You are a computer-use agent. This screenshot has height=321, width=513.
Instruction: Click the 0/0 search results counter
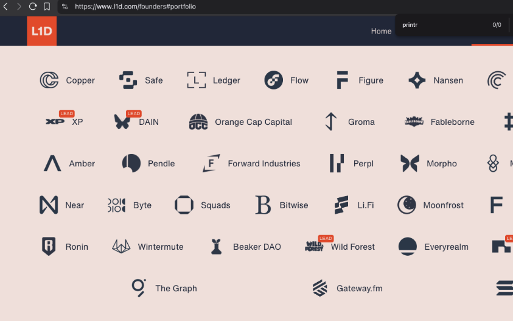click(x=497, y=25)
